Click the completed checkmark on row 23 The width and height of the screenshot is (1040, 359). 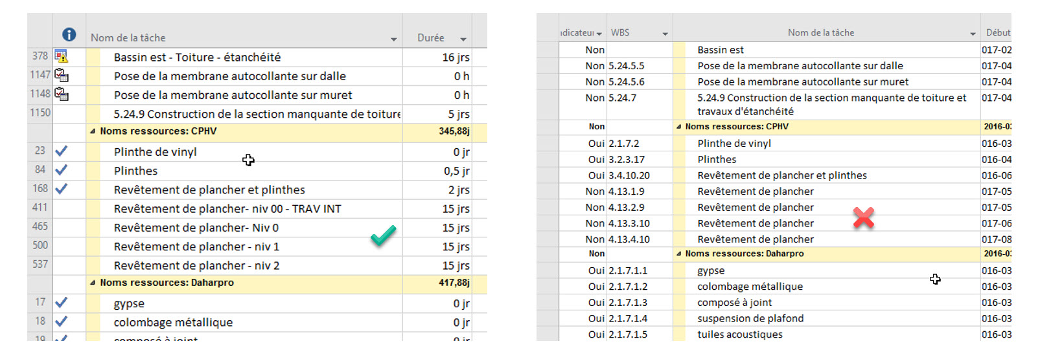61,151
